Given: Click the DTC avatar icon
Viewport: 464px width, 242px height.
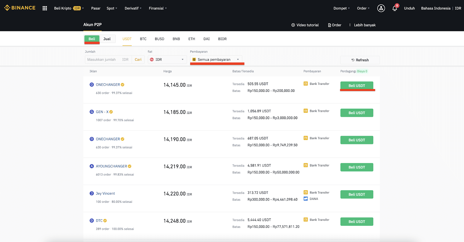Looking at the screenshot, I should click(92, 221).
